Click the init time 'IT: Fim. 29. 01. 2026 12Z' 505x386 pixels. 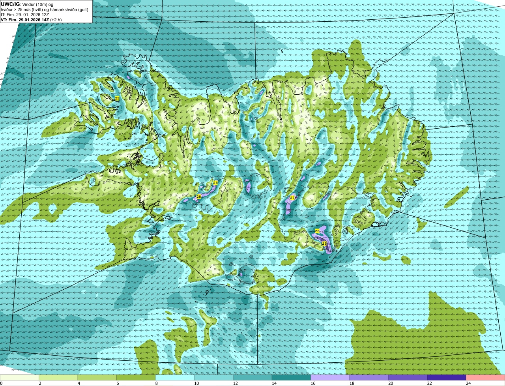(x=26, y=14)
